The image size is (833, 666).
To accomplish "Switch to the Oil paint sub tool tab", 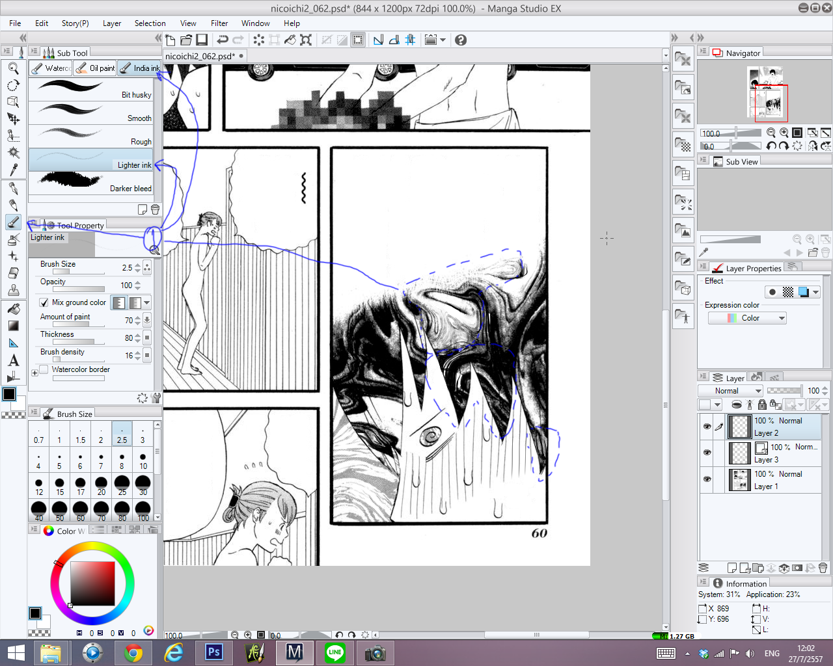I will click(x=95, y=68).
